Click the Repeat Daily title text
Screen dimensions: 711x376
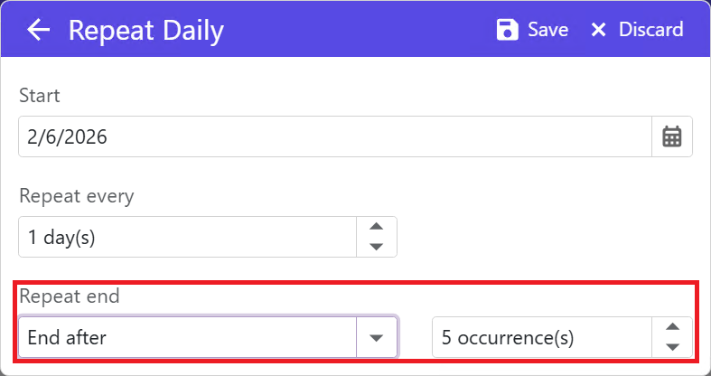pyautogui.click(x=146, y=31)
